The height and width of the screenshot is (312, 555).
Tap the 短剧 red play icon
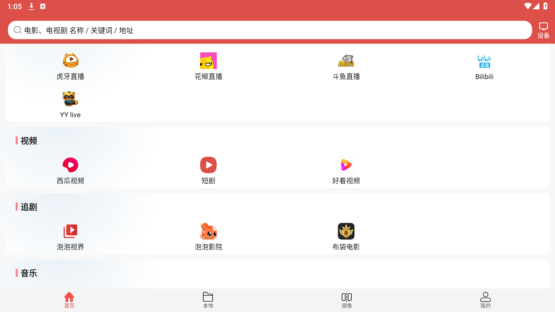(208, 165)
